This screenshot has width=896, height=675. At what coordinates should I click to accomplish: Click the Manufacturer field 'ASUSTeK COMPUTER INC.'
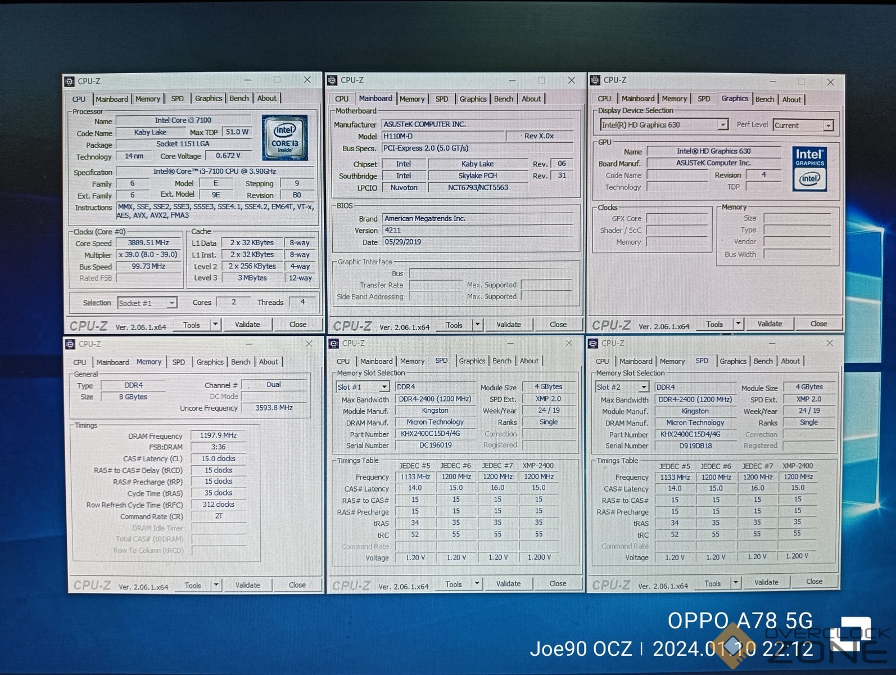[x=477, y=124]
